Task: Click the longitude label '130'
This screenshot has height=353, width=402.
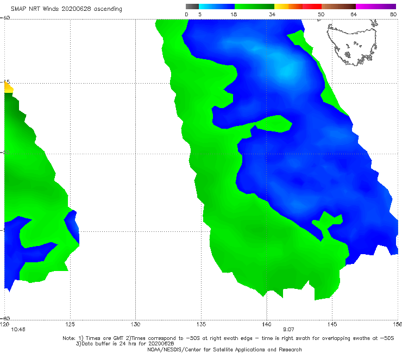Action: tap(135, 325)
